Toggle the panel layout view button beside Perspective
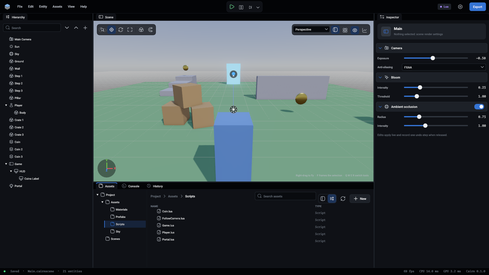 point(335,30)
